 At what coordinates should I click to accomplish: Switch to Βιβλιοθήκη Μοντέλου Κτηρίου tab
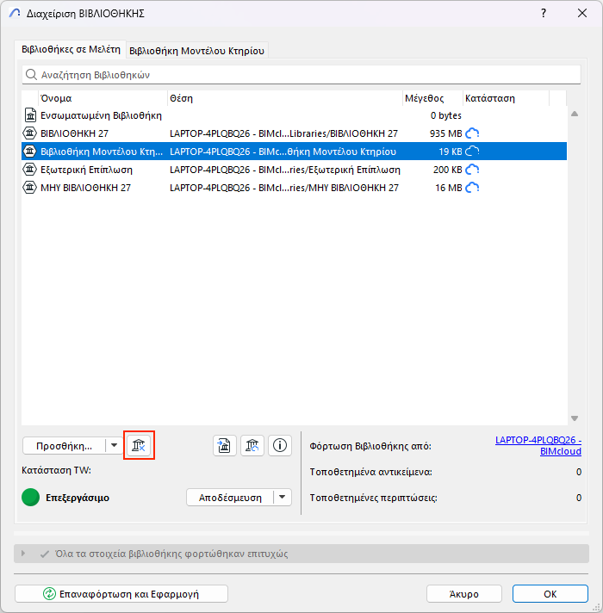pyautogui.click(x=196, y=51)
